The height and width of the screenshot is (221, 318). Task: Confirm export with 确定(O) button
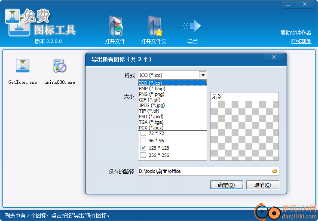226,185
